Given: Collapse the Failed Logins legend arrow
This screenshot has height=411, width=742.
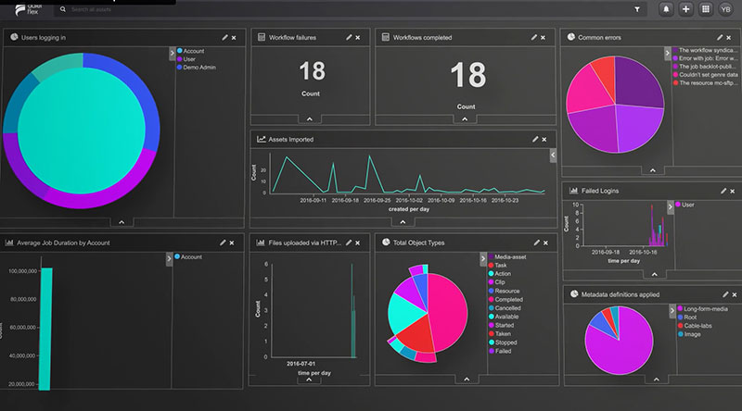Looking at the screenshot, I should (670, 207).
